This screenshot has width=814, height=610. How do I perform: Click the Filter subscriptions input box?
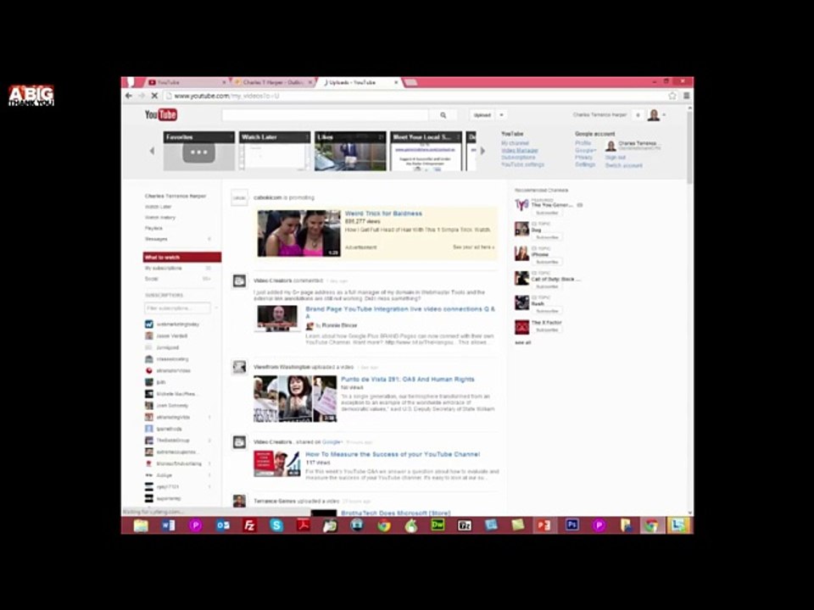[177, 308]
